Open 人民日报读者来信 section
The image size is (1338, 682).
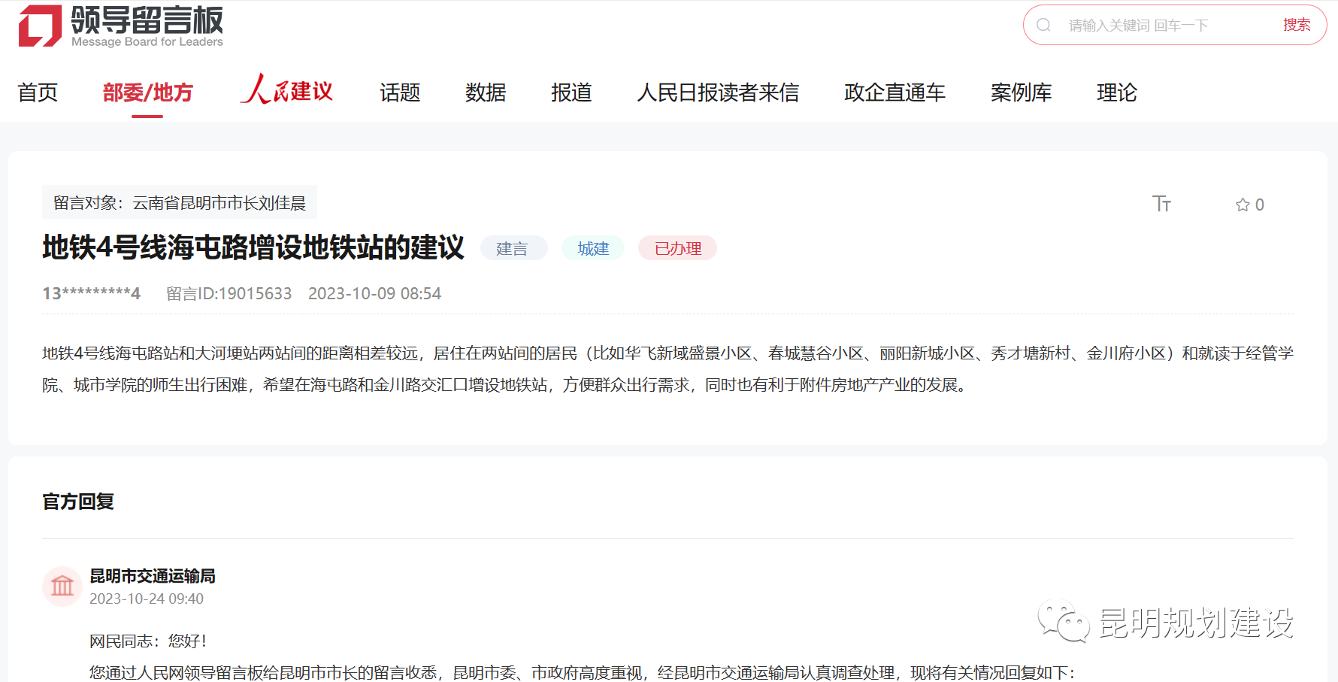pos(718,92)
